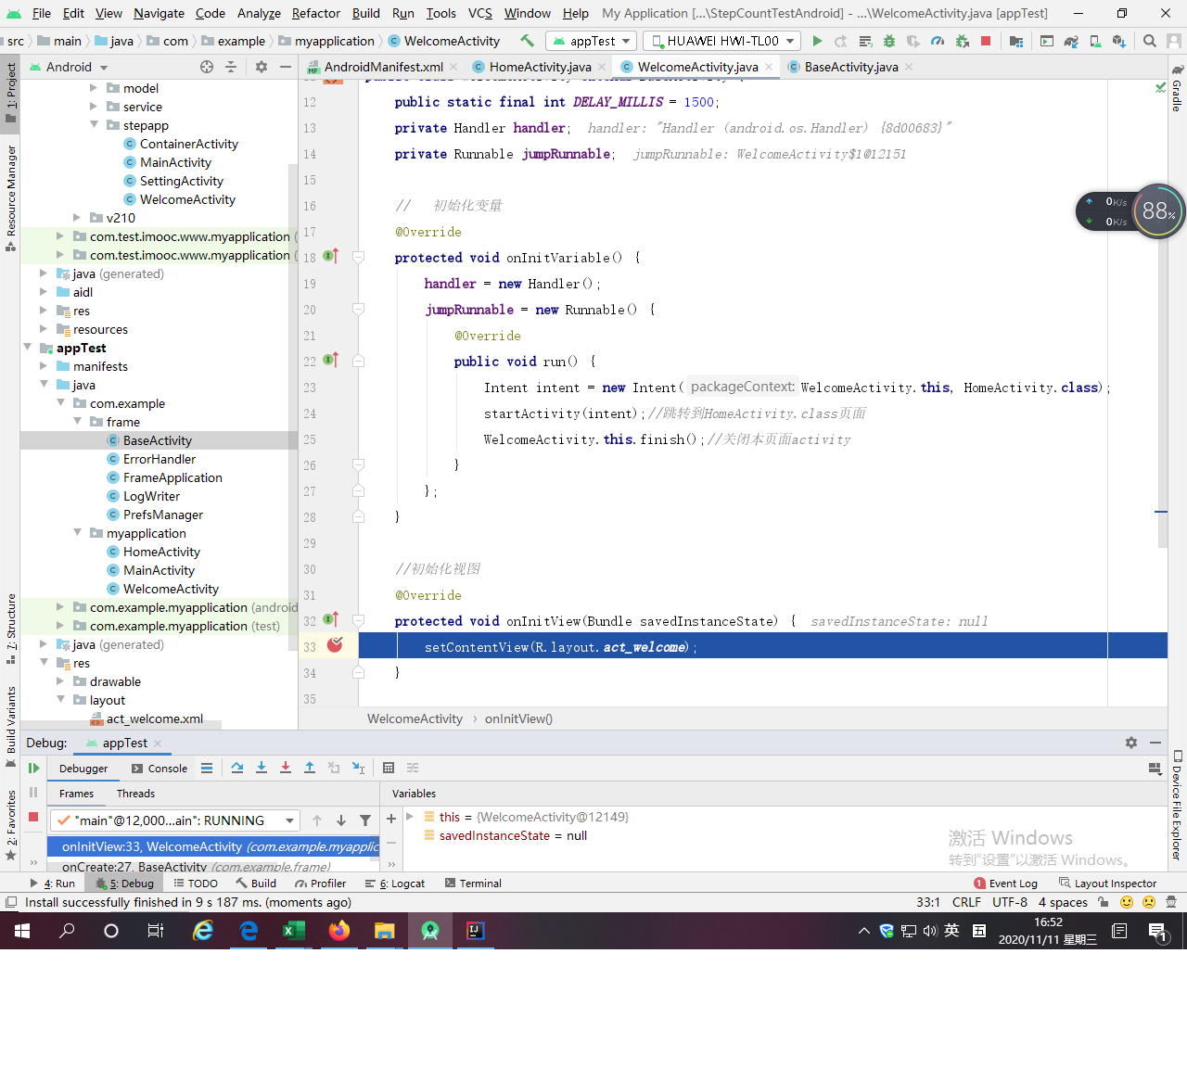This screenshot has width=1187, height=1068.
Task: Fold the onInitVariable method at line 18
Action: 358,257
